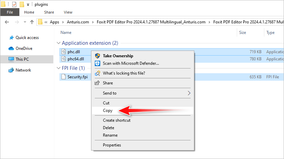284x159 pixels.
Task: Sort files by the Size column
Action: tap(243, 33)
